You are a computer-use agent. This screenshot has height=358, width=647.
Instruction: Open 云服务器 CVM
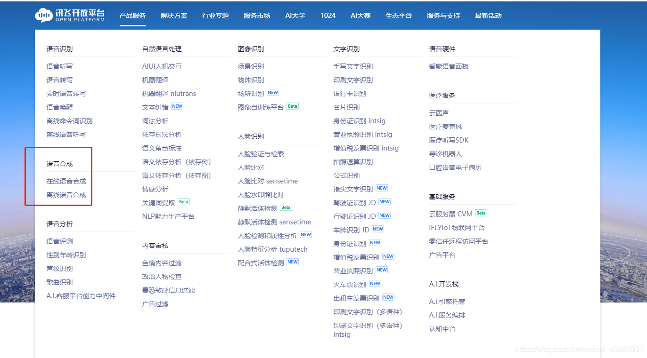click(x=451, y=214)
